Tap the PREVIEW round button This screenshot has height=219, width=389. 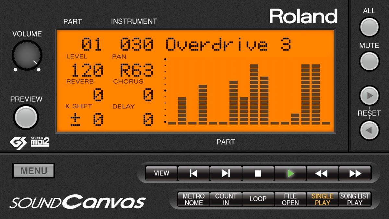coord(26,117)
